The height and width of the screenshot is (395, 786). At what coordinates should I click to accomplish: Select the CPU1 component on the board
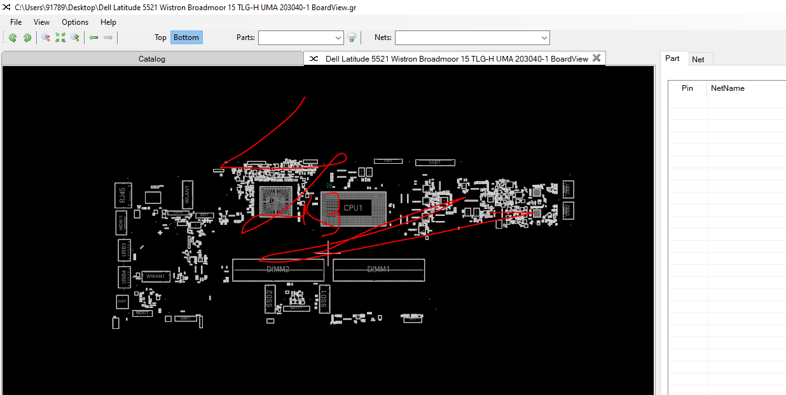click(353, 208)
